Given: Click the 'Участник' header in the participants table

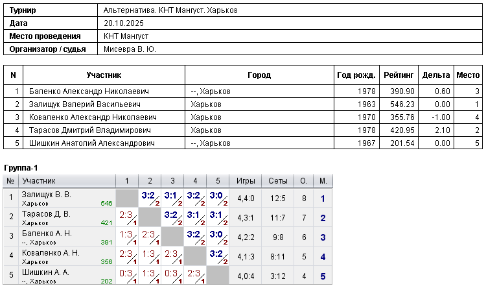Looking at the screenshot, I should [x=104, y=75].
